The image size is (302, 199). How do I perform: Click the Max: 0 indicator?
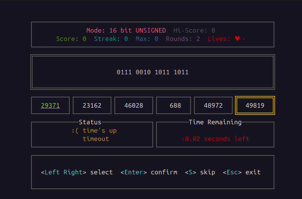pyautogui.click(x=147, y=39)
